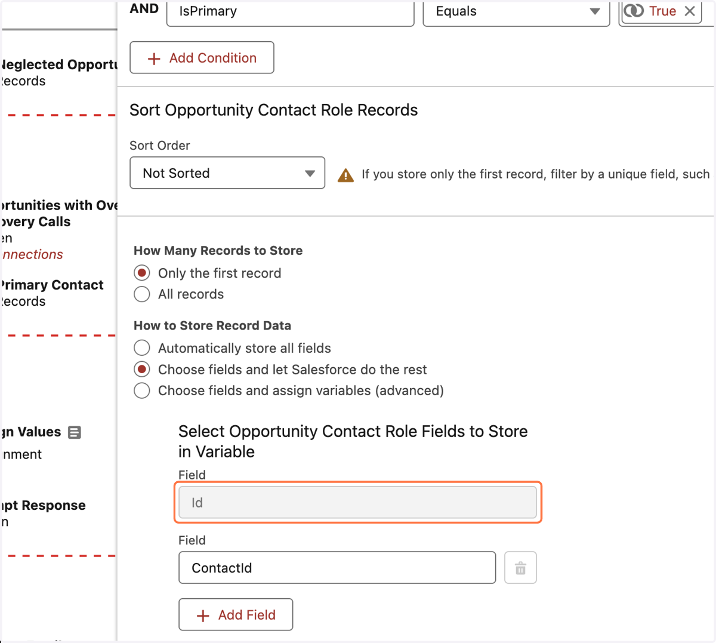The width and height of the screenshot is (716, 643).
Task: Click Add Condition button
Action: pos(202,58)
